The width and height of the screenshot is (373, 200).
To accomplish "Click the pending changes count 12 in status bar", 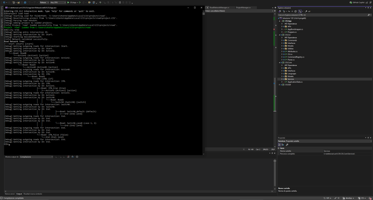I will [x=337, y=198].
